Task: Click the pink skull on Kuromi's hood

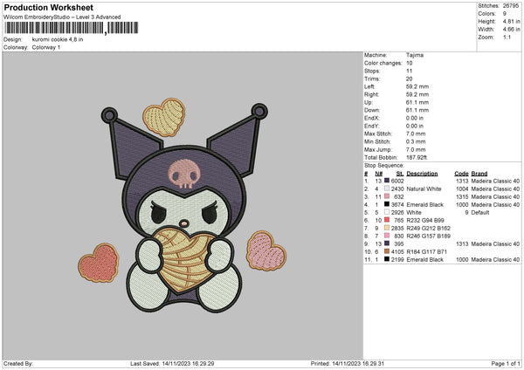Action: coord(184,174)
